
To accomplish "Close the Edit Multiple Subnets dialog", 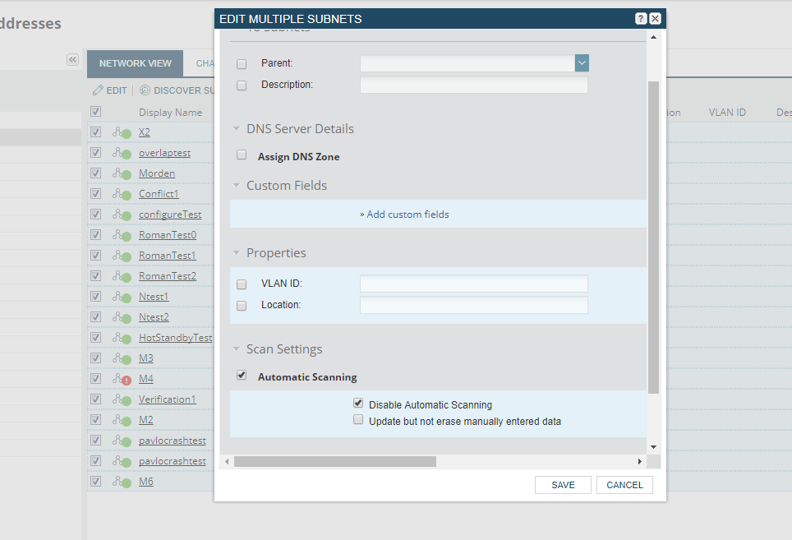I will (x=655, y=19).
